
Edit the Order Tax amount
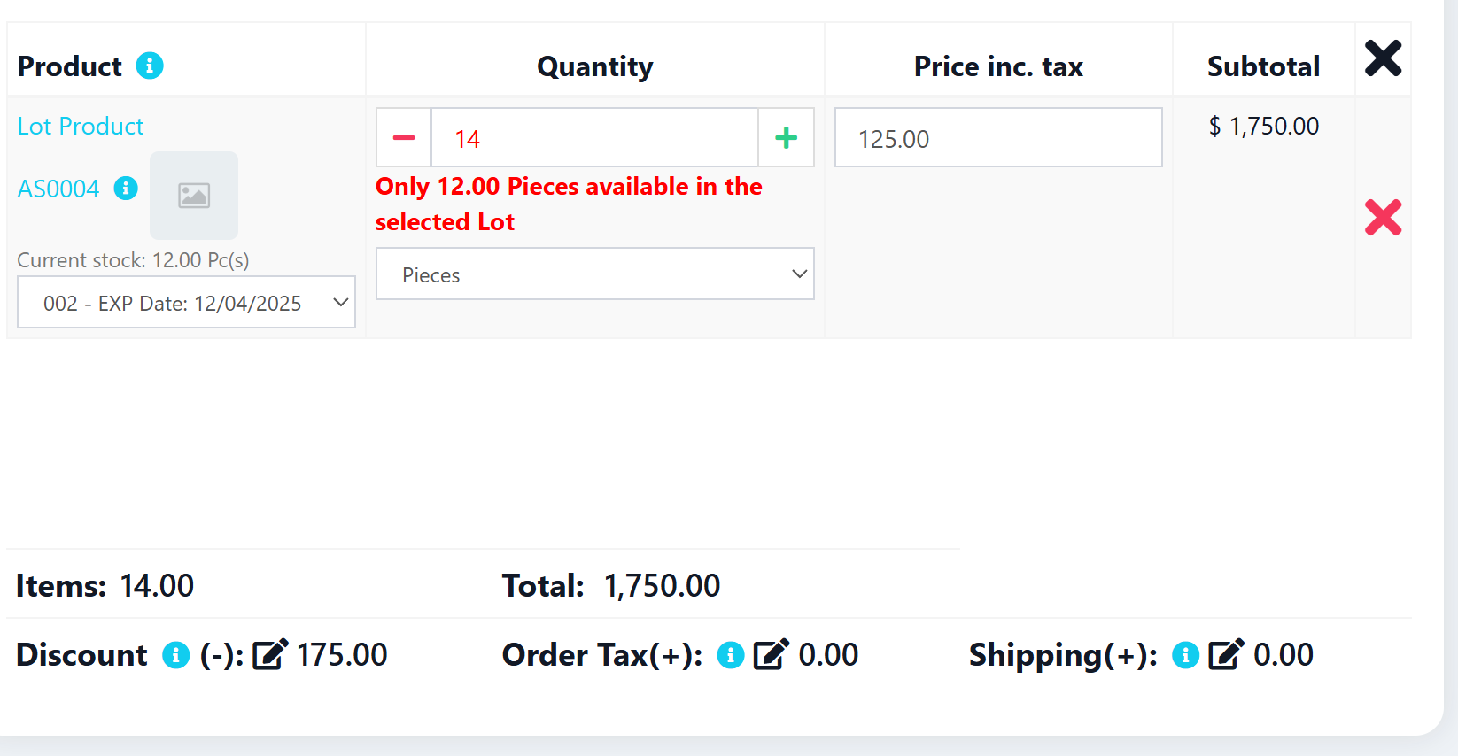coord(771,654)
